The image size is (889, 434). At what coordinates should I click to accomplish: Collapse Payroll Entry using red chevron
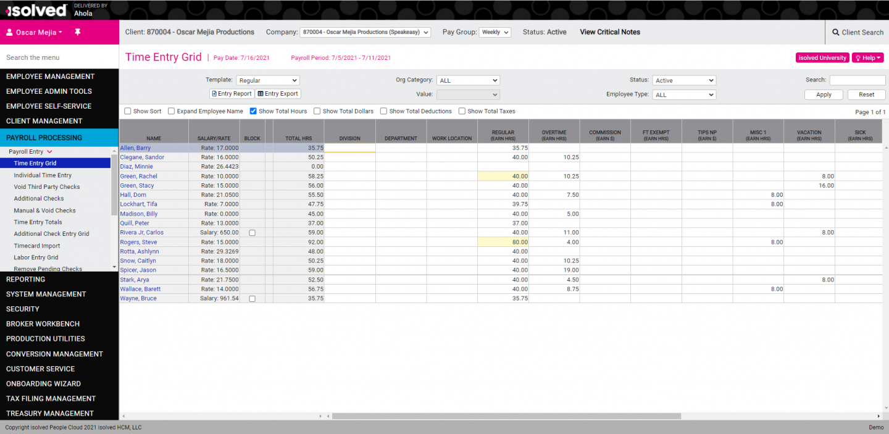pos(49,151)
